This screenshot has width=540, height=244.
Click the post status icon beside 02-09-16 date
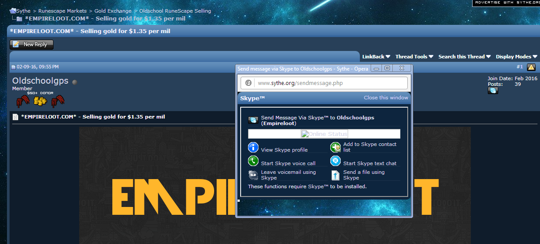point(13,67)
